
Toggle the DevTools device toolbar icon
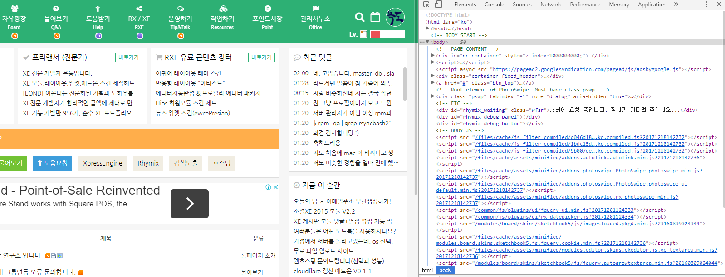pyautogui.click(x=438, y=5)
